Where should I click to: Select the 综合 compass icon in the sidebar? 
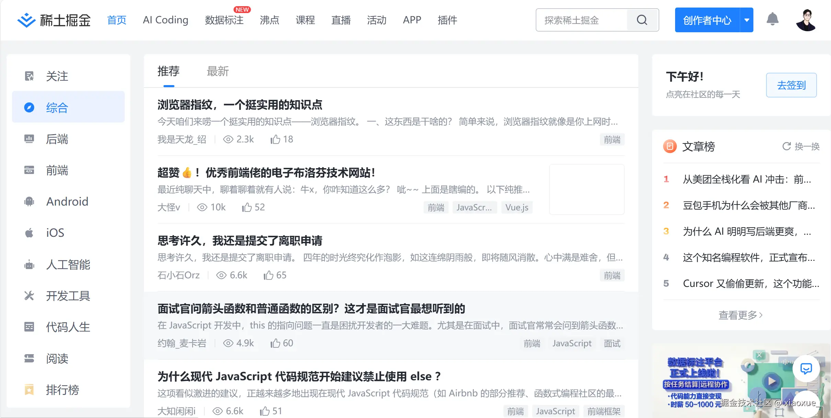(x=29, y=107)
